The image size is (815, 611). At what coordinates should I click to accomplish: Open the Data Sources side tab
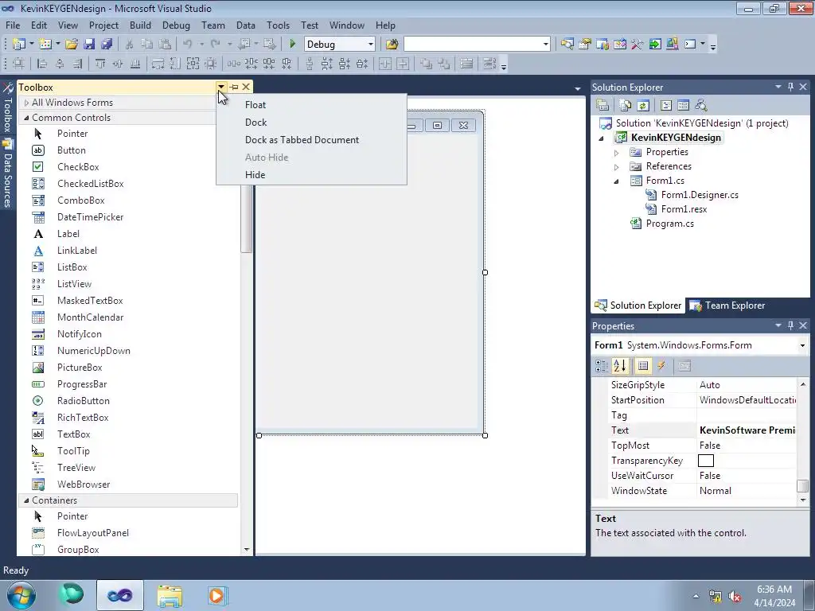[7, 173]
